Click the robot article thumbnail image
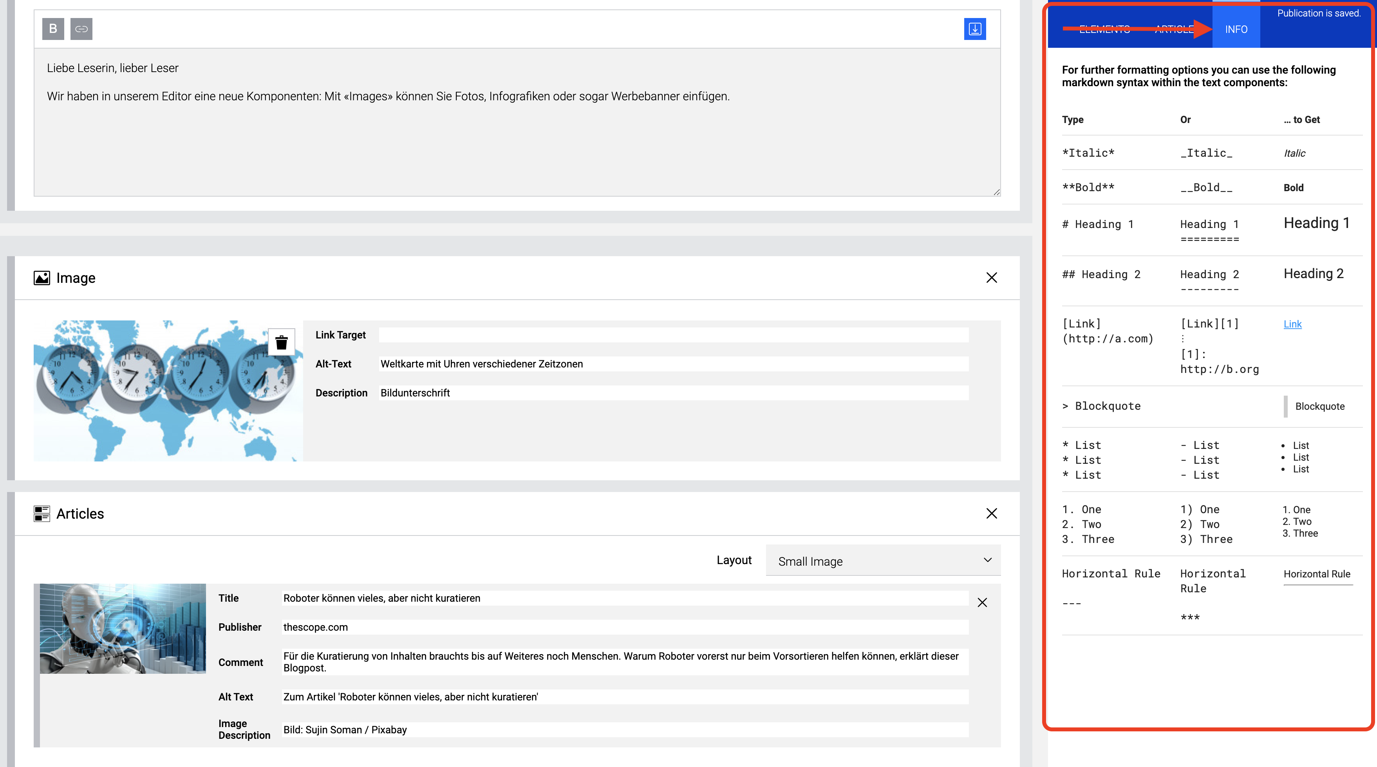The height and width of the screenshot is (767, 1377). click(123, 629)
